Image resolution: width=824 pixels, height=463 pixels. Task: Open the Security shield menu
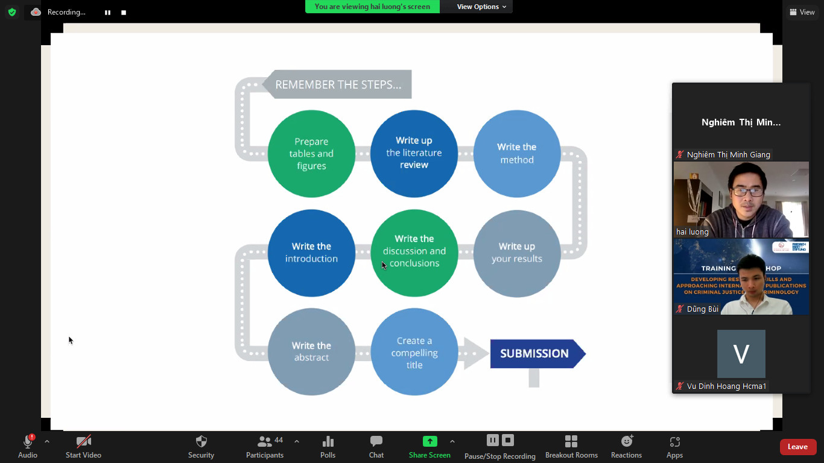coord(201,447)
